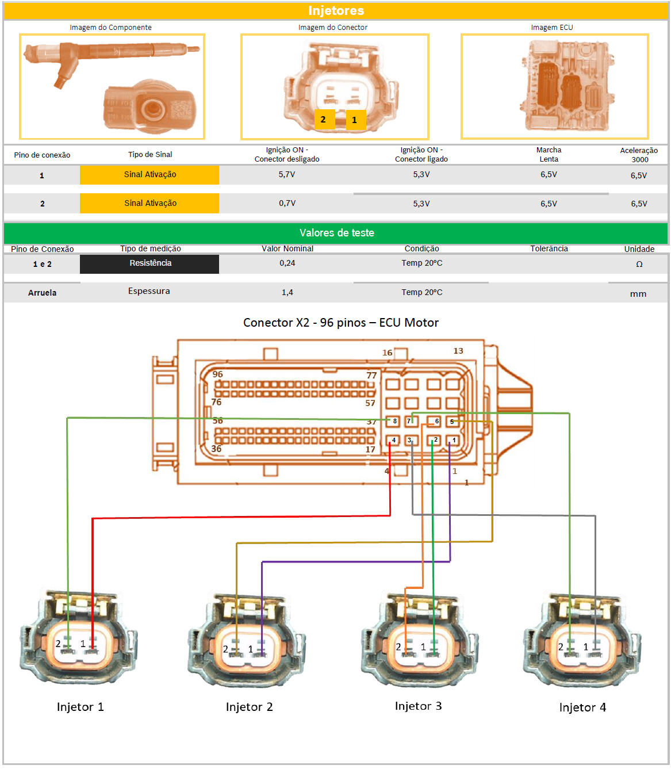Viewport: 671px width, 769px height.
Task: Click the ECU module image
Action: pyautogui.click(x=554, y=86)
